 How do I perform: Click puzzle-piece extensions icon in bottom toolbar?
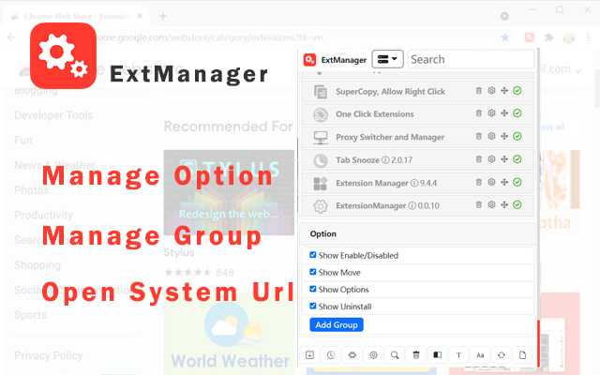coord(352,355)
